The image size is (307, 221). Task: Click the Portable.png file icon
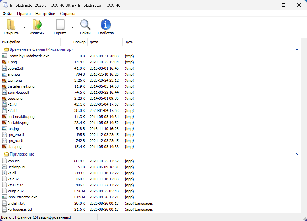tap(4, 123)
